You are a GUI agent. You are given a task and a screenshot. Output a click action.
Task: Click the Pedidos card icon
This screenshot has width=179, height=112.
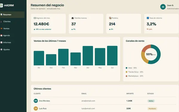(110, 18)
